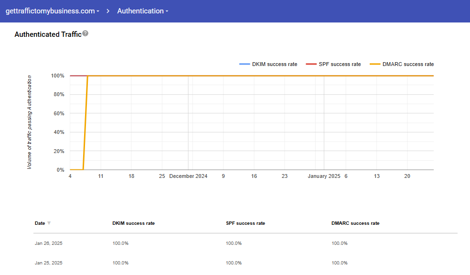Click the breadcrumb chevron separator in header
The height and width of the screenshot is (275, 470).
click(108, 11)
